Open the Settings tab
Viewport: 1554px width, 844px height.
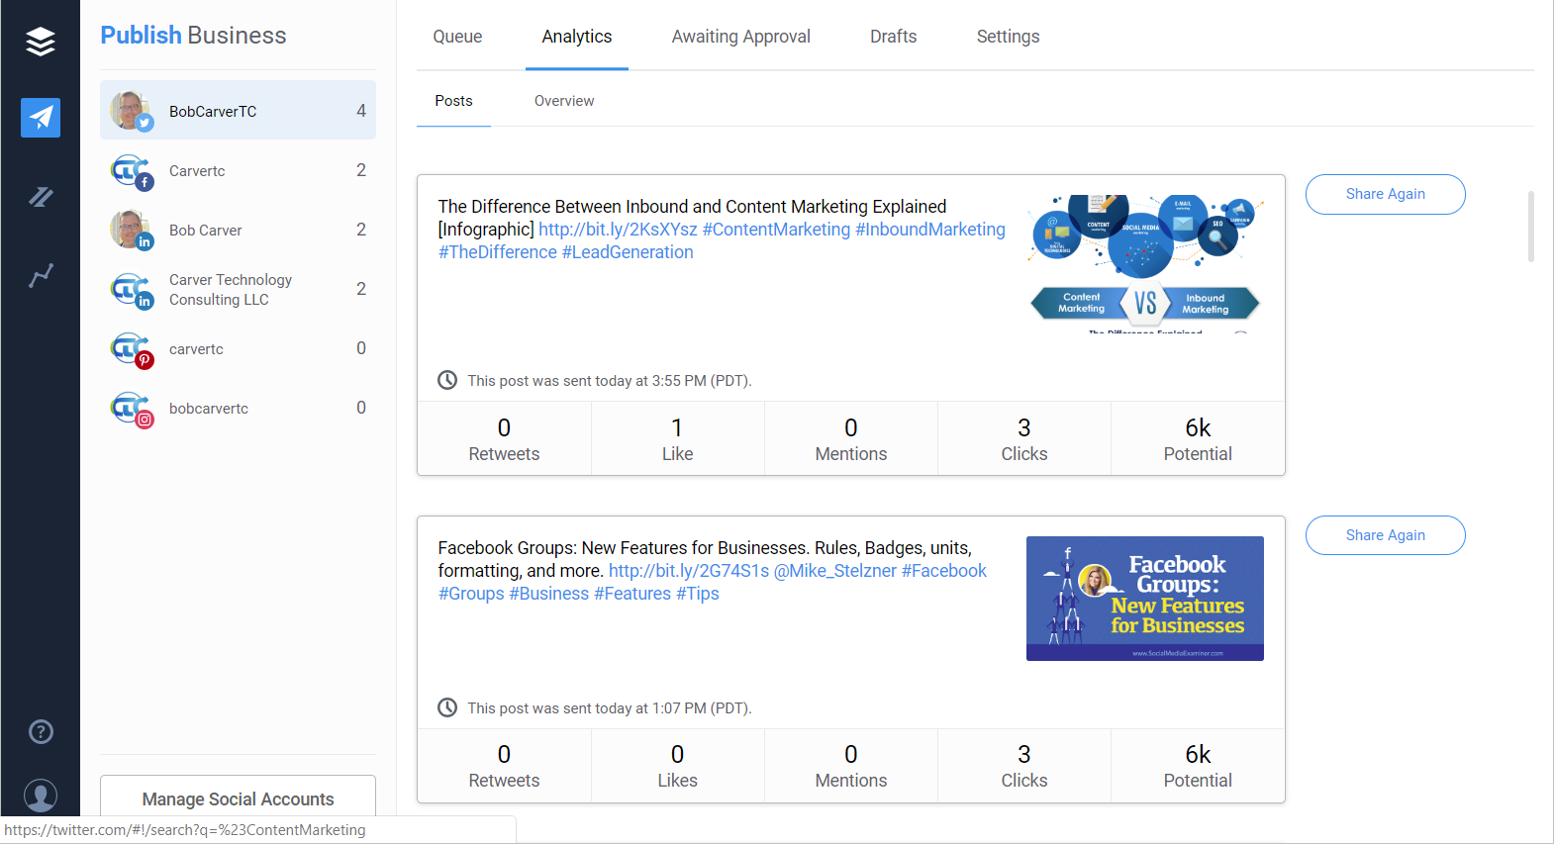click(1009, 37)
